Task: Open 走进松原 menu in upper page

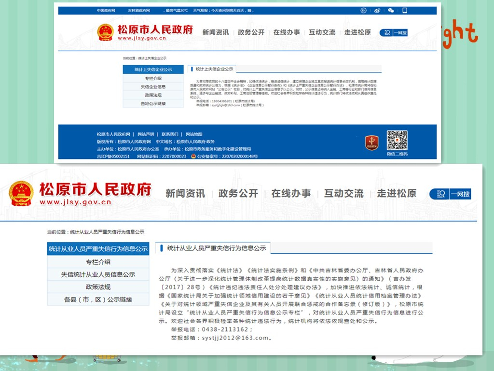Action: tap(357, 32)
